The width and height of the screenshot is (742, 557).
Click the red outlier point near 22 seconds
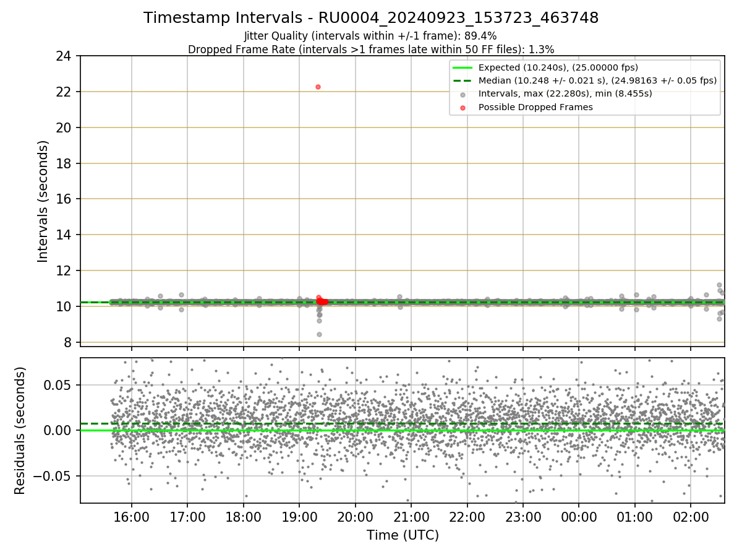point(318,87)
